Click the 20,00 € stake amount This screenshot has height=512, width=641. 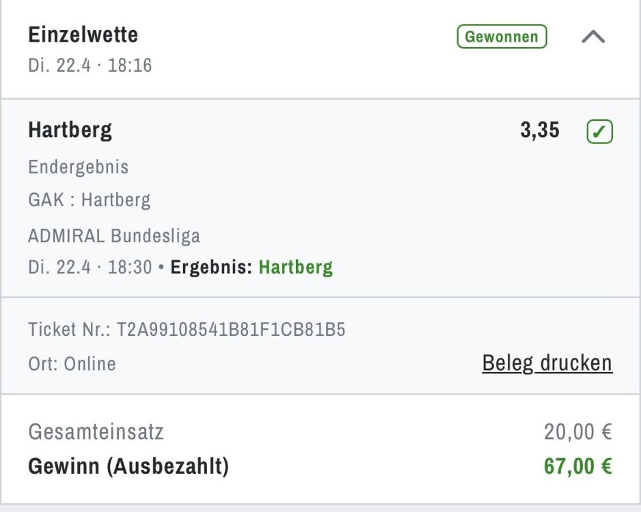[x=577, y=432]
